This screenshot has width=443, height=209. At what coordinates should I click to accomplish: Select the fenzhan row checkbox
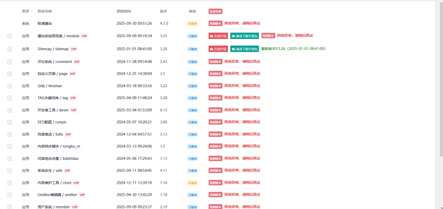click(x=10, y=86)
